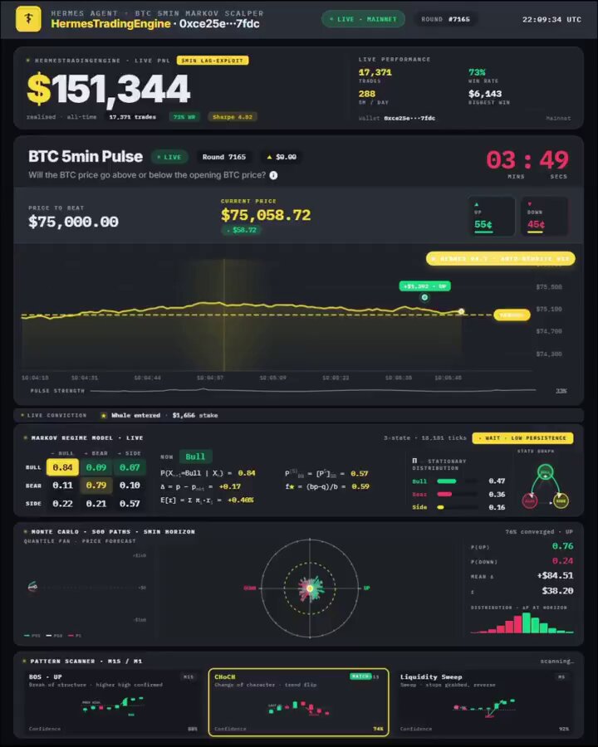This screenshot has width=598, height=747.
Task: Click the Sharpe ratio tag
Action: click(233, 117)
